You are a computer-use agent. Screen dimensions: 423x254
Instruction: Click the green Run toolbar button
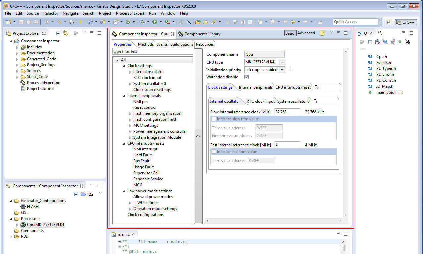154,22
